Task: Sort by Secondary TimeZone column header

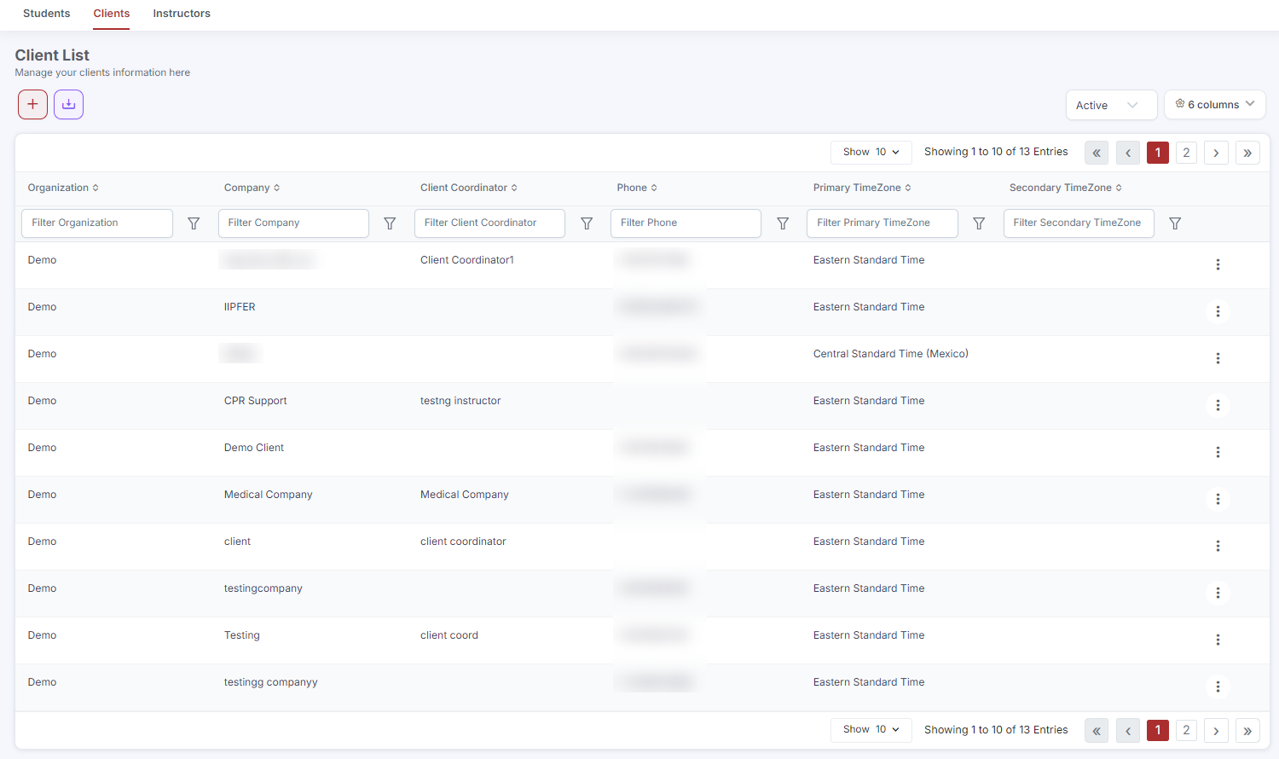Action: [1066, 188]
